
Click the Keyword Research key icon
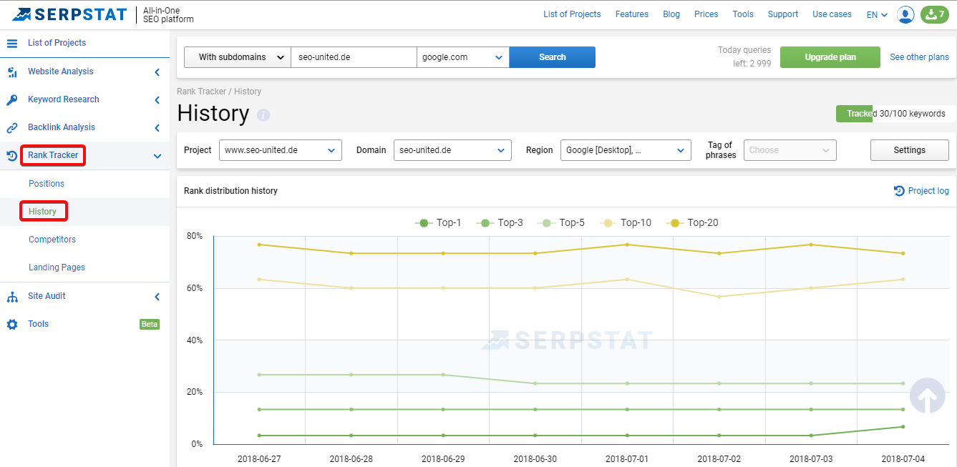(x=12, y=99)
